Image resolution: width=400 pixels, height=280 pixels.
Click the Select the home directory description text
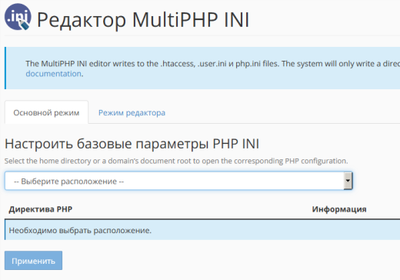pyautogui.click(x=176, y=161)
